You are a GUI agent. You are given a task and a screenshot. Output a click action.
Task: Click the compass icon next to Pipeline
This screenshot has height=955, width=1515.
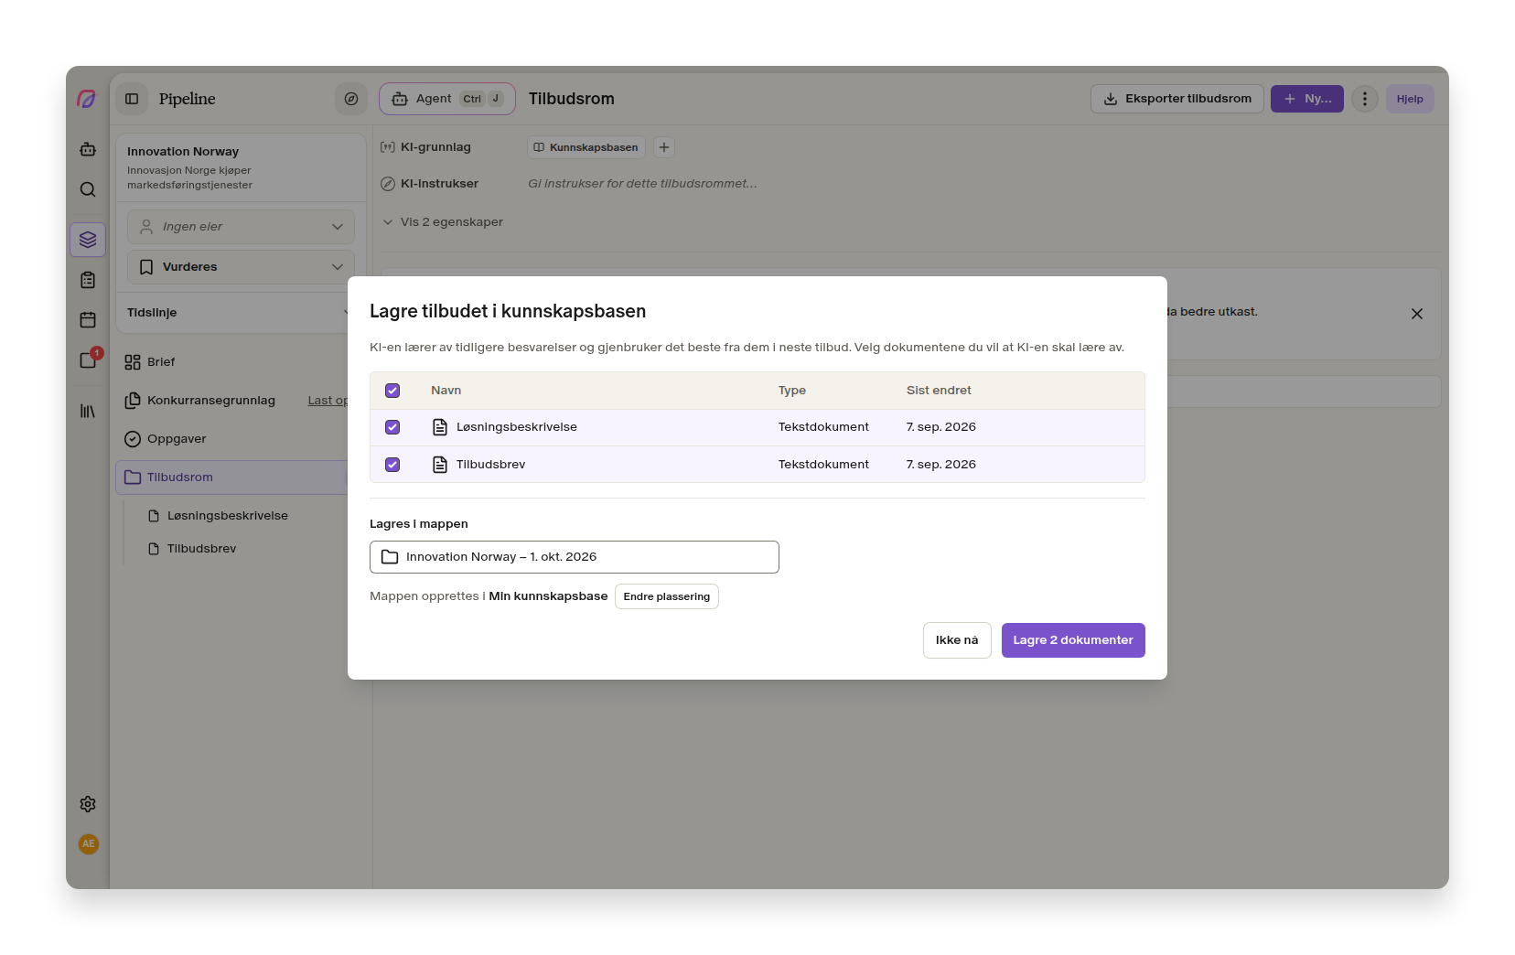coord(351,99)
